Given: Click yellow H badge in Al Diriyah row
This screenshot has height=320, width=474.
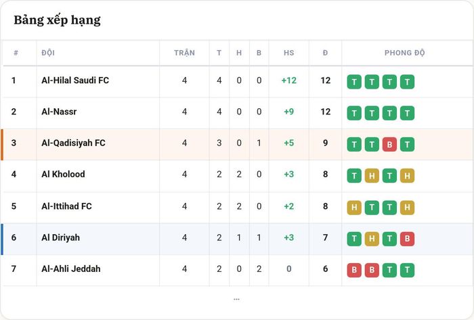Looking at the screenshot, I should pyautogui.click(x=372, y=239).
